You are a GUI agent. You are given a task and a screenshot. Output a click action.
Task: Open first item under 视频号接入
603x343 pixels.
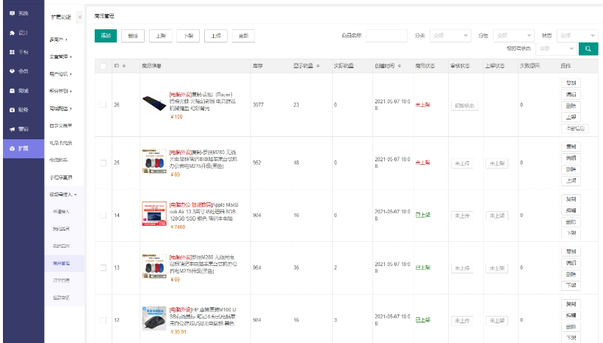(61, 211)
